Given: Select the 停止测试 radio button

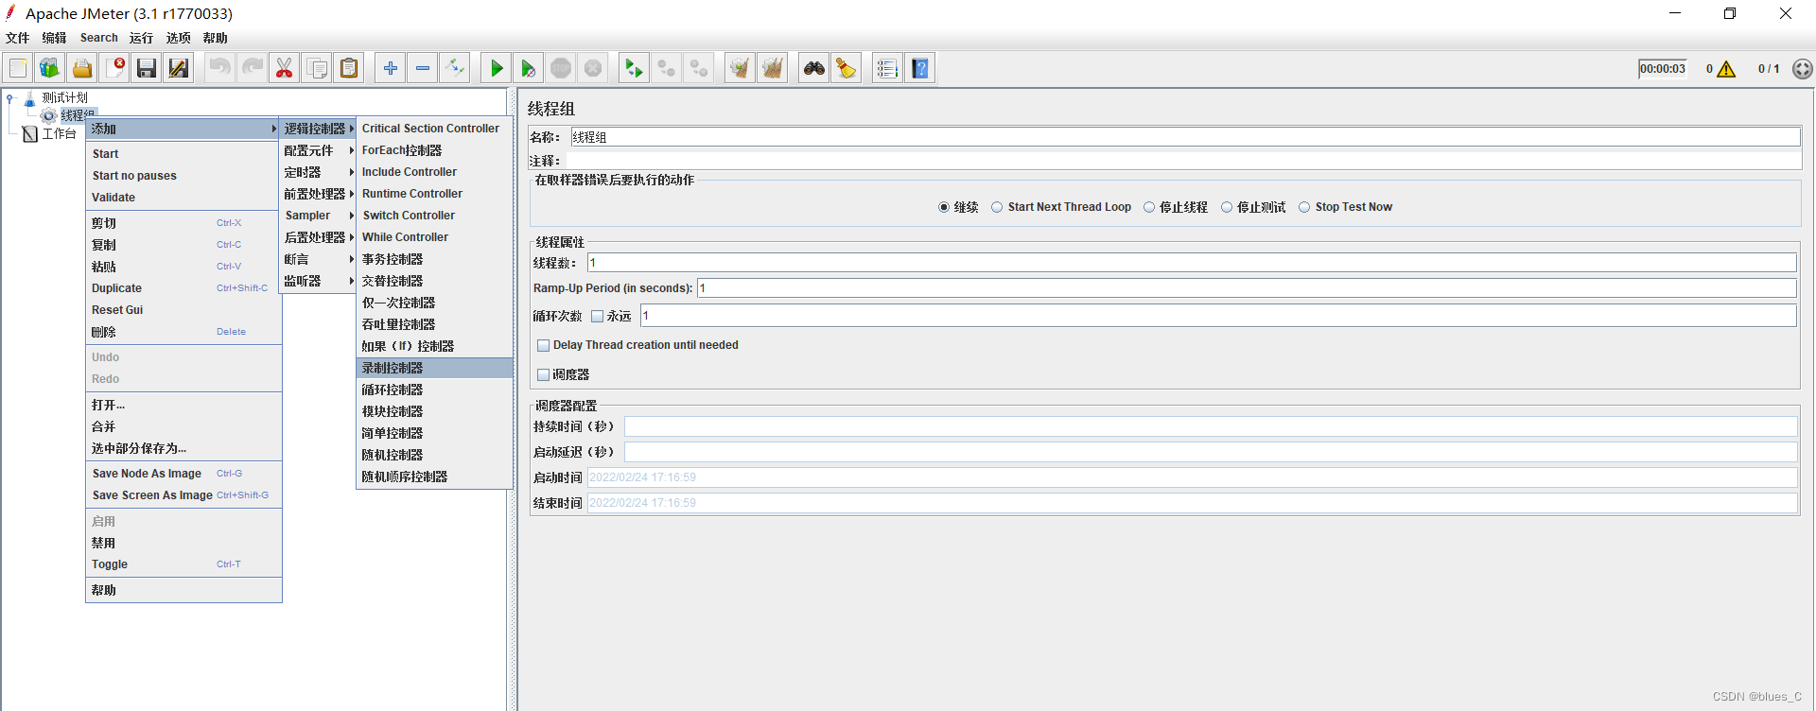Looking at the screenshot, I should point(1227,207).
